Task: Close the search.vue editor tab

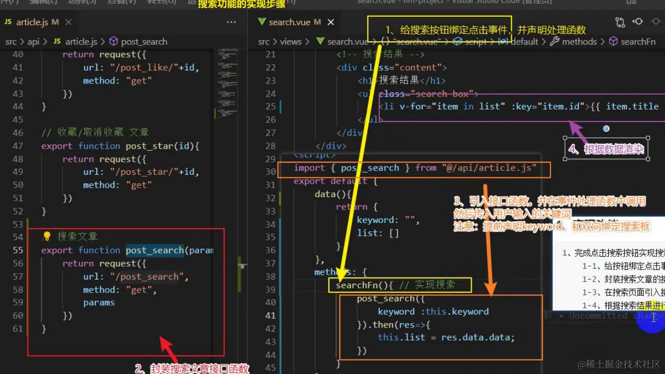Action: (x=331, y=22)
